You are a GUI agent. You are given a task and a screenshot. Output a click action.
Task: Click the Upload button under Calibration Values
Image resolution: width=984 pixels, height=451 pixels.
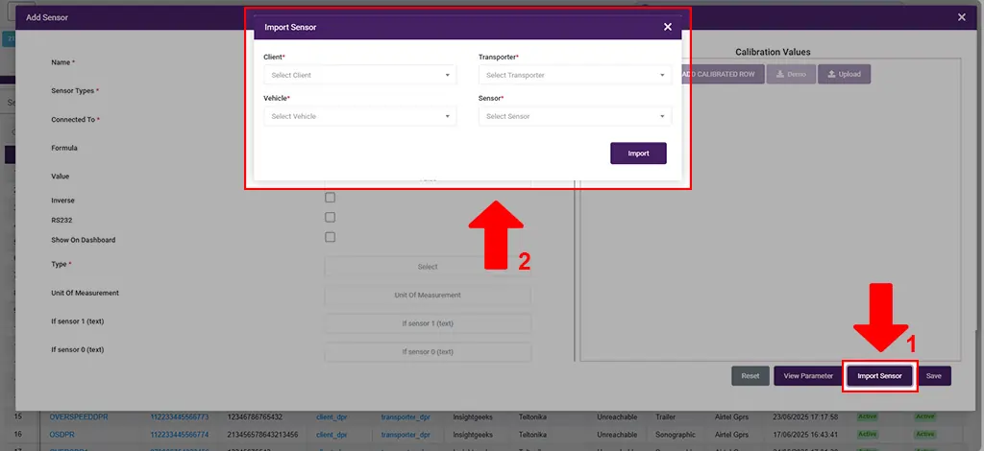(x=844, y=74)
